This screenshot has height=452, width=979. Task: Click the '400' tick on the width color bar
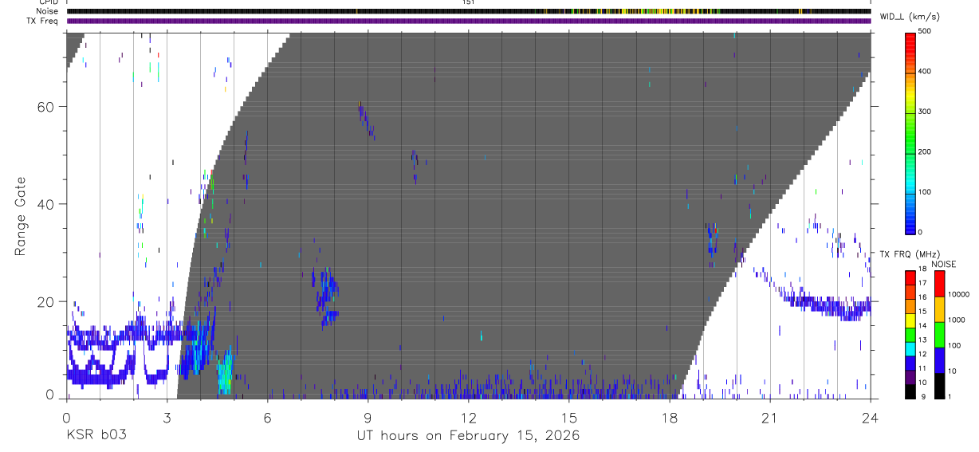(x=925, y=71)
